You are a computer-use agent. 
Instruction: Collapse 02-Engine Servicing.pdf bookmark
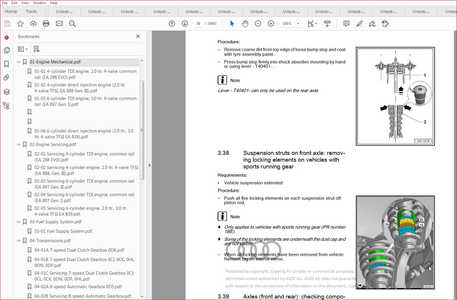pyautogui.click(x=19, y=145)
